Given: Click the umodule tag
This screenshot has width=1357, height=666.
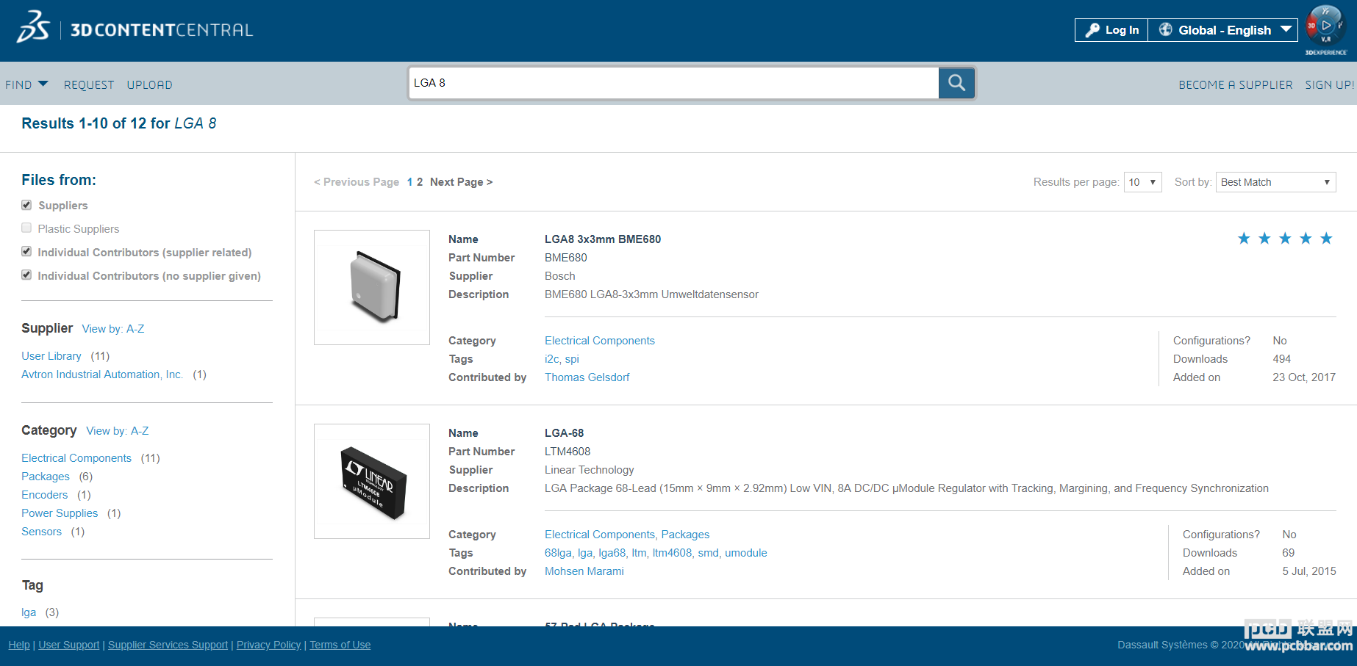Looking at the screenshot, I should click(746, 553).
